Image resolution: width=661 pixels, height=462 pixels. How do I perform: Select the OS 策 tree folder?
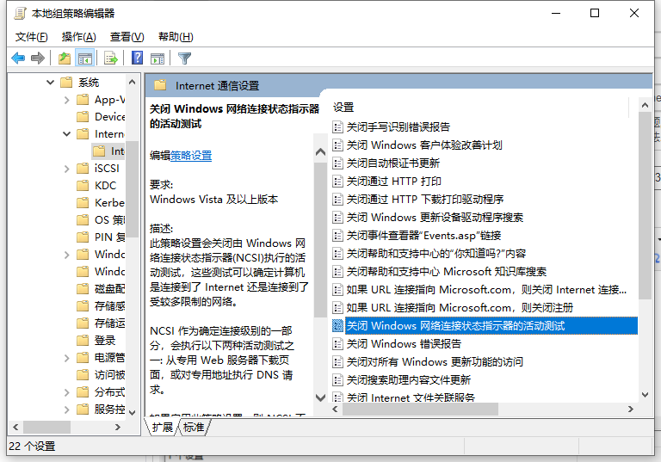point(109,220)
